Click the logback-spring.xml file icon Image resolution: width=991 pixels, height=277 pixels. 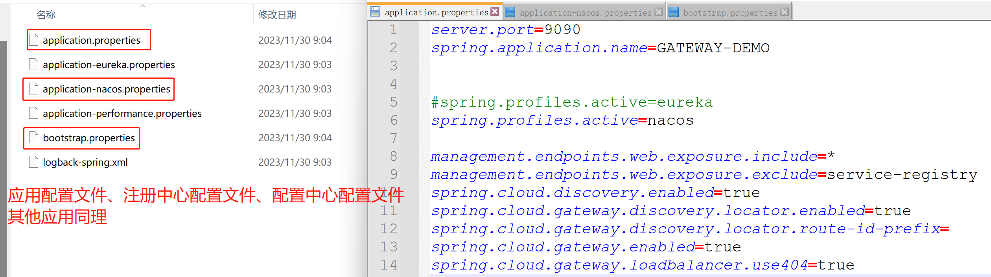click(34, 162)
